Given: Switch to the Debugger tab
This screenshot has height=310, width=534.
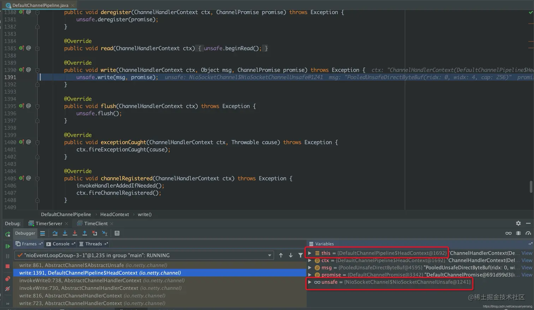Looking at the screenshot, I should [x=25, y=233].
